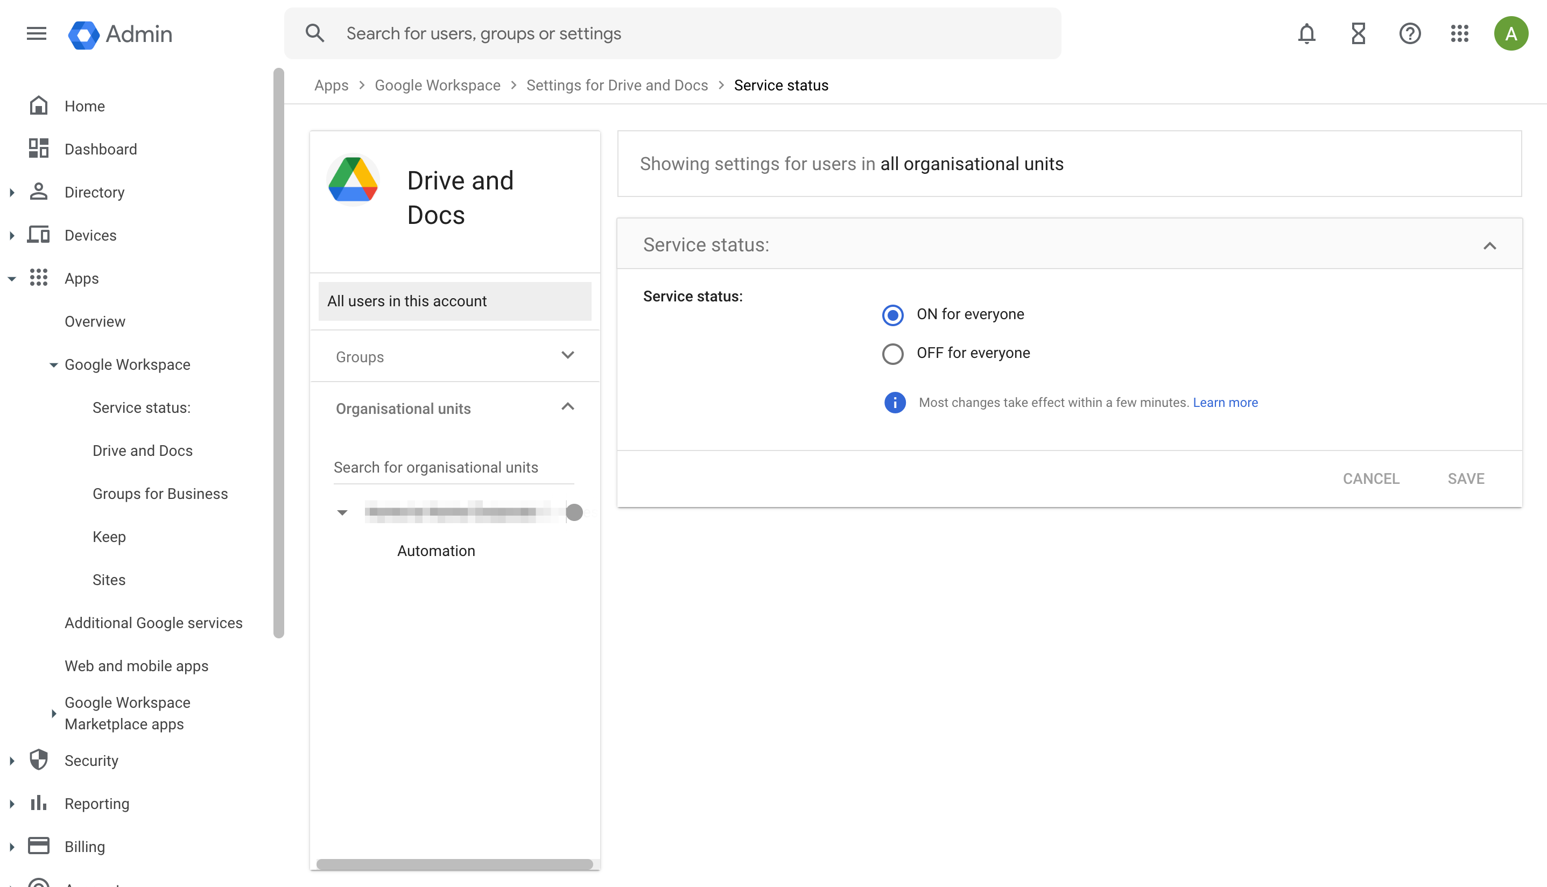Image resolution: width=1547 pixels, height=887 pixels.
Task: Collapse the Service status panel chevron
Action: pos(1489,245)
